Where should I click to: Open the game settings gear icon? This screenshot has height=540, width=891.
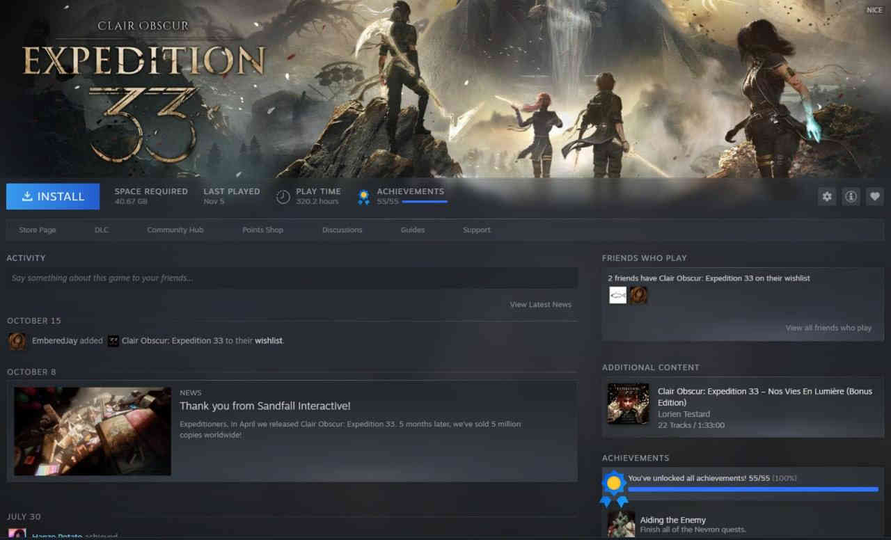[x=827, y=197]
